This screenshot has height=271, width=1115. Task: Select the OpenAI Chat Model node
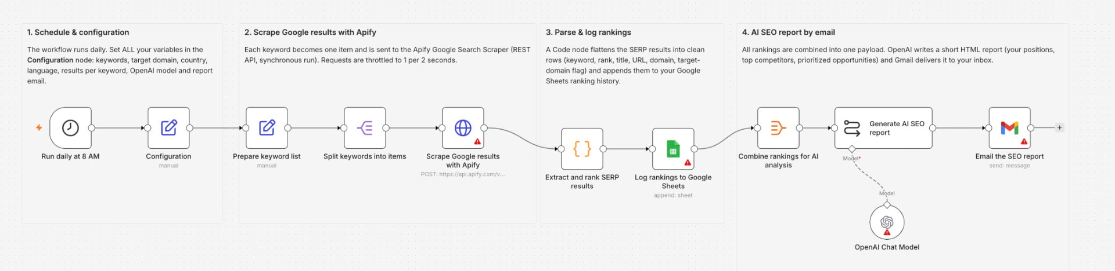pos(887,222)
